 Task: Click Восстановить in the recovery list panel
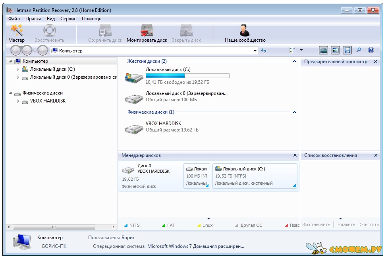[x=316, y=224]
